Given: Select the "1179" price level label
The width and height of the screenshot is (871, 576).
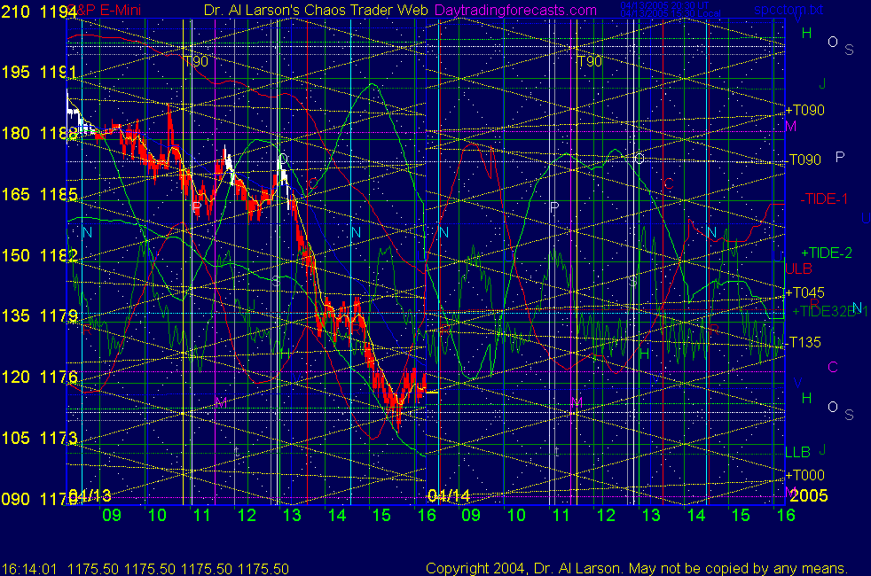Looking at the screenshot, I should click(59, 315).
